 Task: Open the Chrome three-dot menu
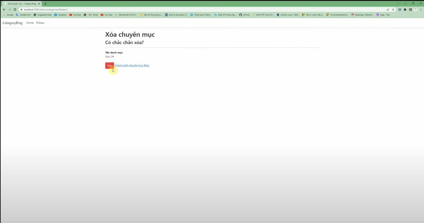421,9
